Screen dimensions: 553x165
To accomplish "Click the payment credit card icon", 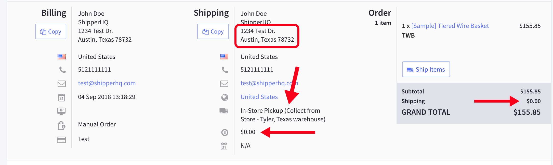I will [61, 140].
